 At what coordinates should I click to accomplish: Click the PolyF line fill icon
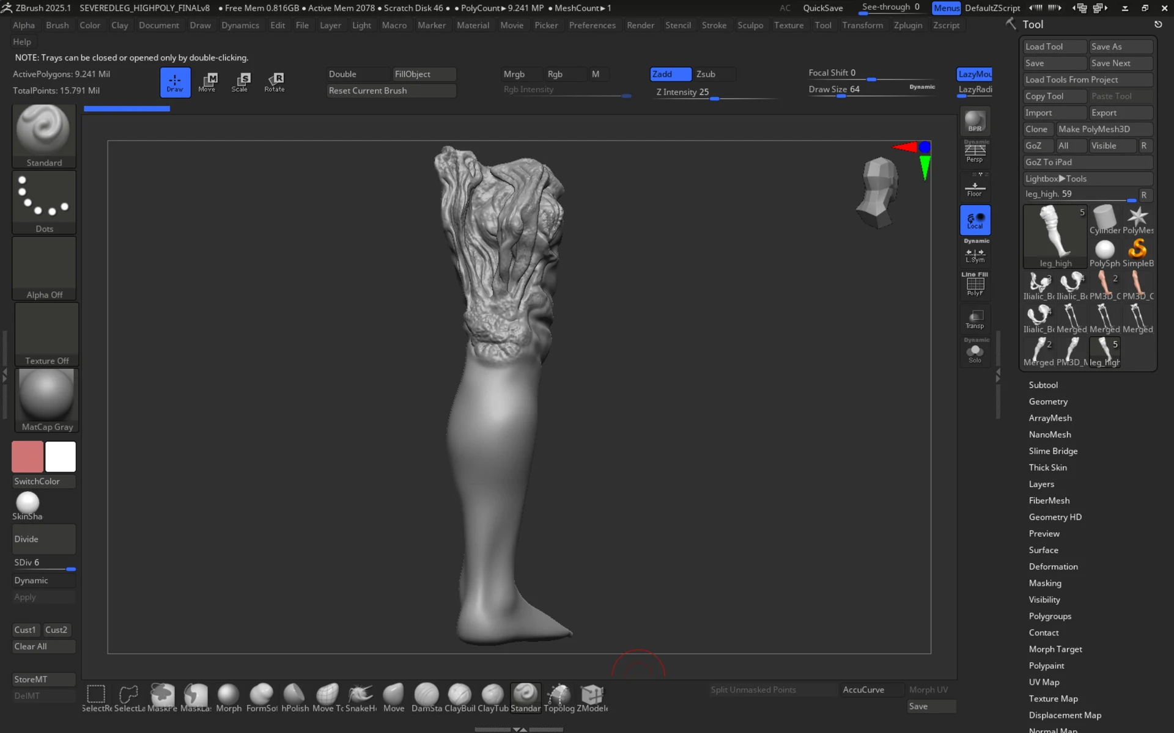click(x=975, y=285)
